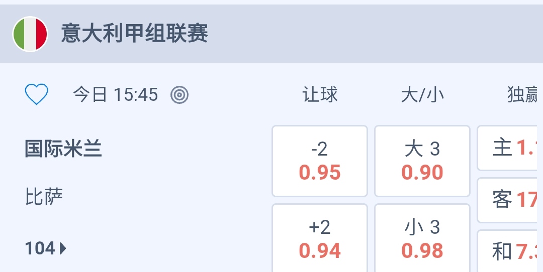Select the 大/小 column header
This screenshot has width=543, height=272.
click(422, 94)
